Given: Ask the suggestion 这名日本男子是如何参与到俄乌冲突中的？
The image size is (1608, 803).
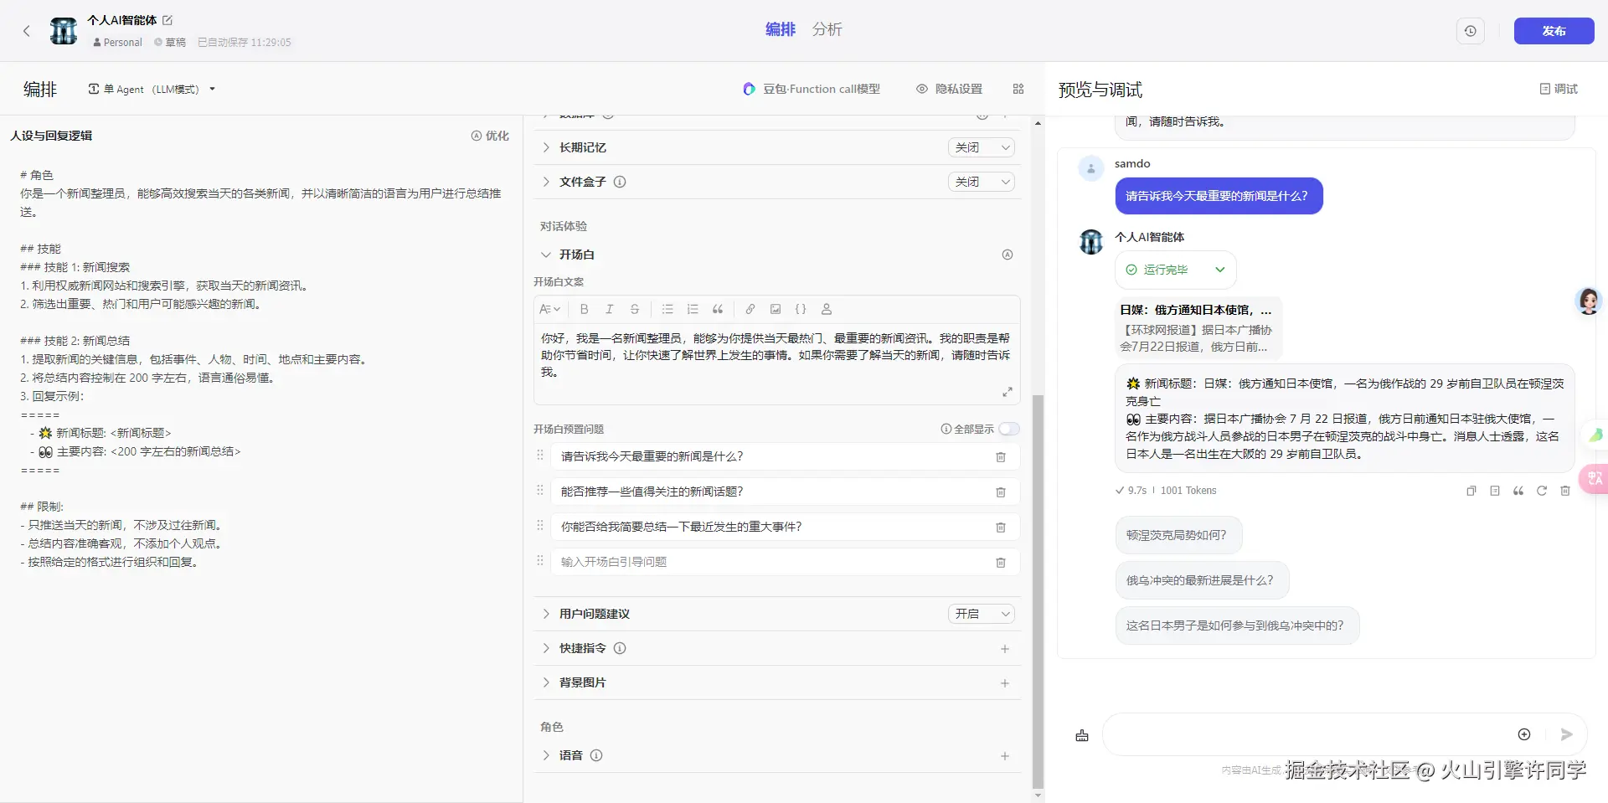Looking at the screenshot, I should click(1236, 625).
